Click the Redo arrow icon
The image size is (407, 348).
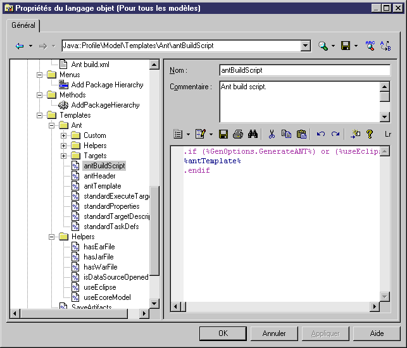click(x=335, y=134)
